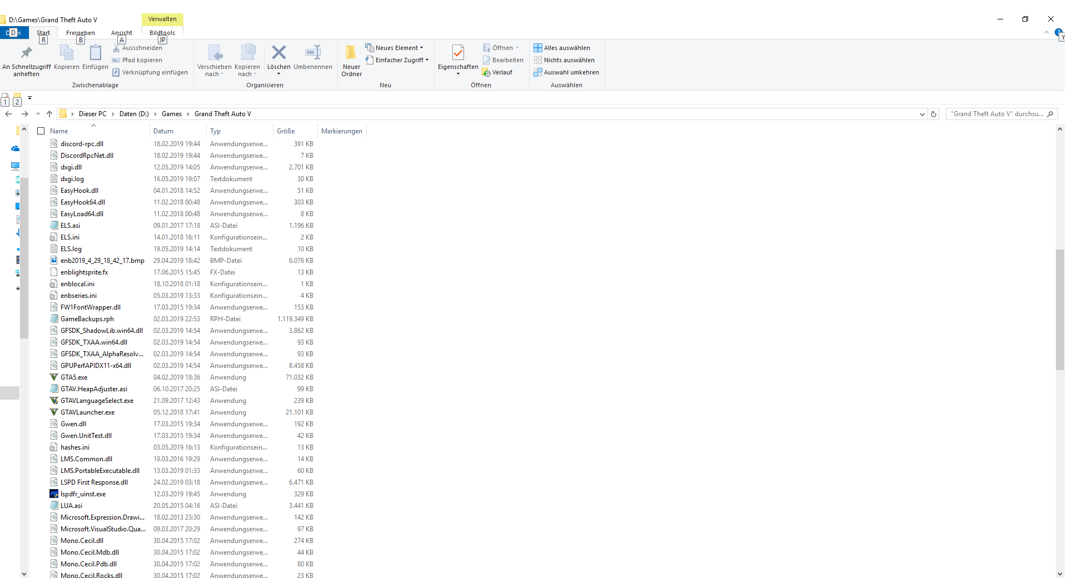Go to Dieser PC in the breadcrumb
The image size is (1067, 578).
pos(93,114)
